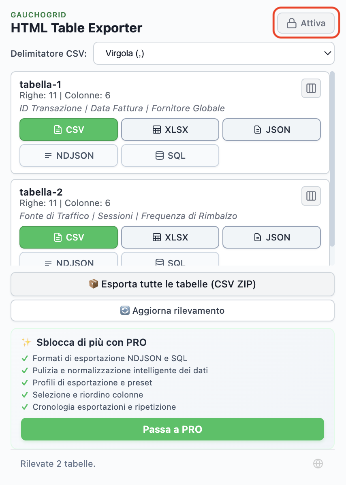Select CSV export for tabella-2
346x485 pixels.
(68, 237)
